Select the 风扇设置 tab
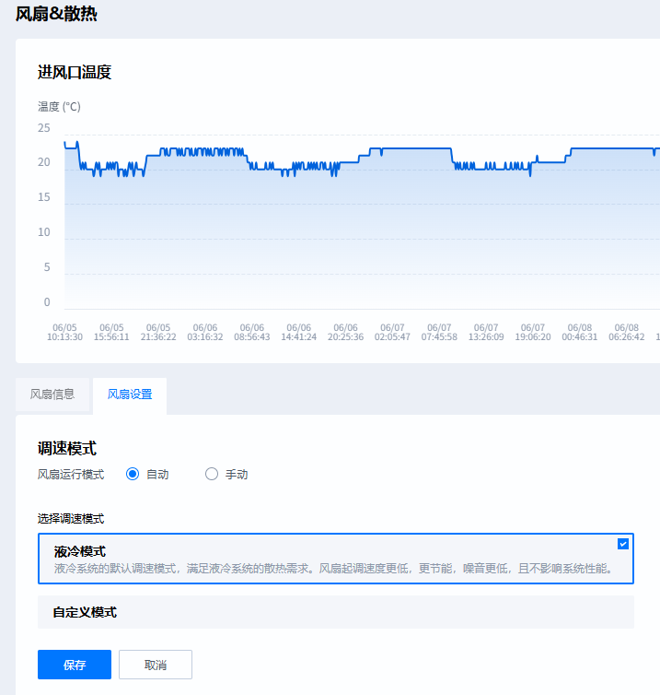 [130, 395]
